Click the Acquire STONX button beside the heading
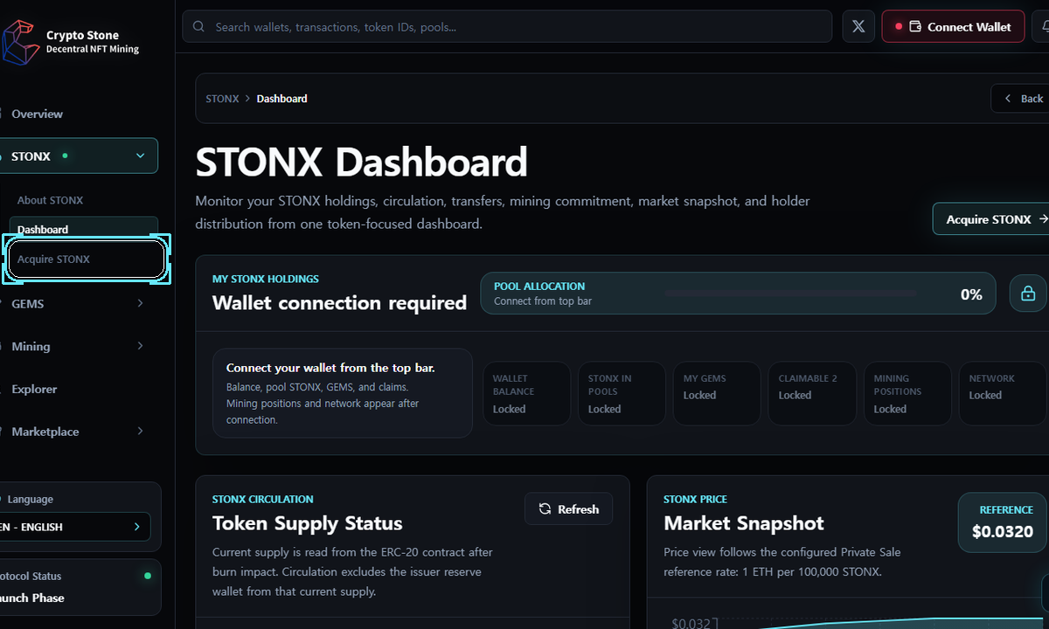The height and width of the screenshot is (629, 1049). coord(991,219)
